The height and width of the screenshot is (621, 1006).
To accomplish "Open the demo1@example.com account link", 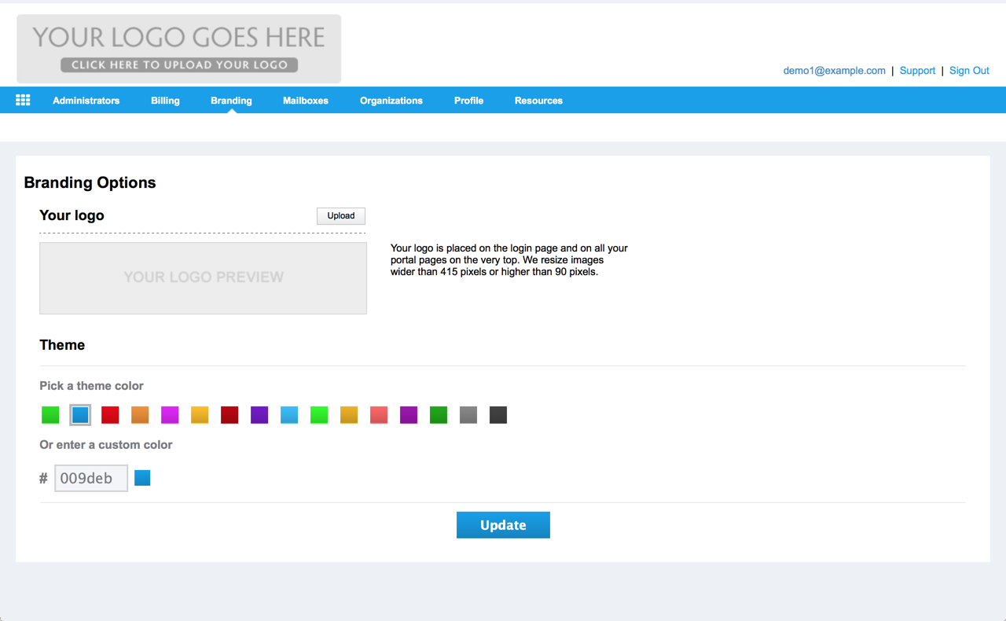I will click(834, 71).
